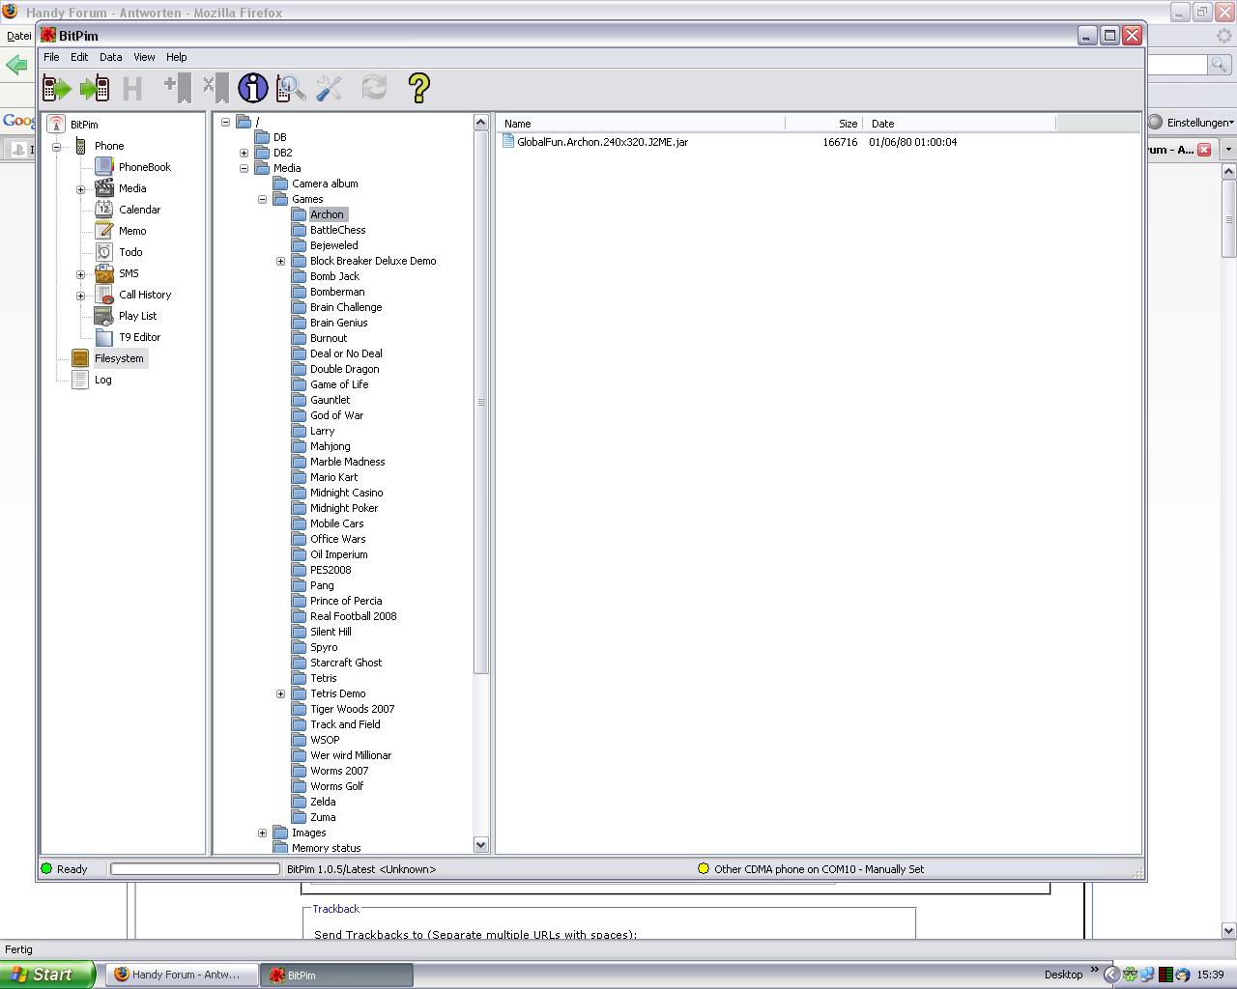
Task: Select the Starcraft Ghost folder
Action: click(346, 663)
